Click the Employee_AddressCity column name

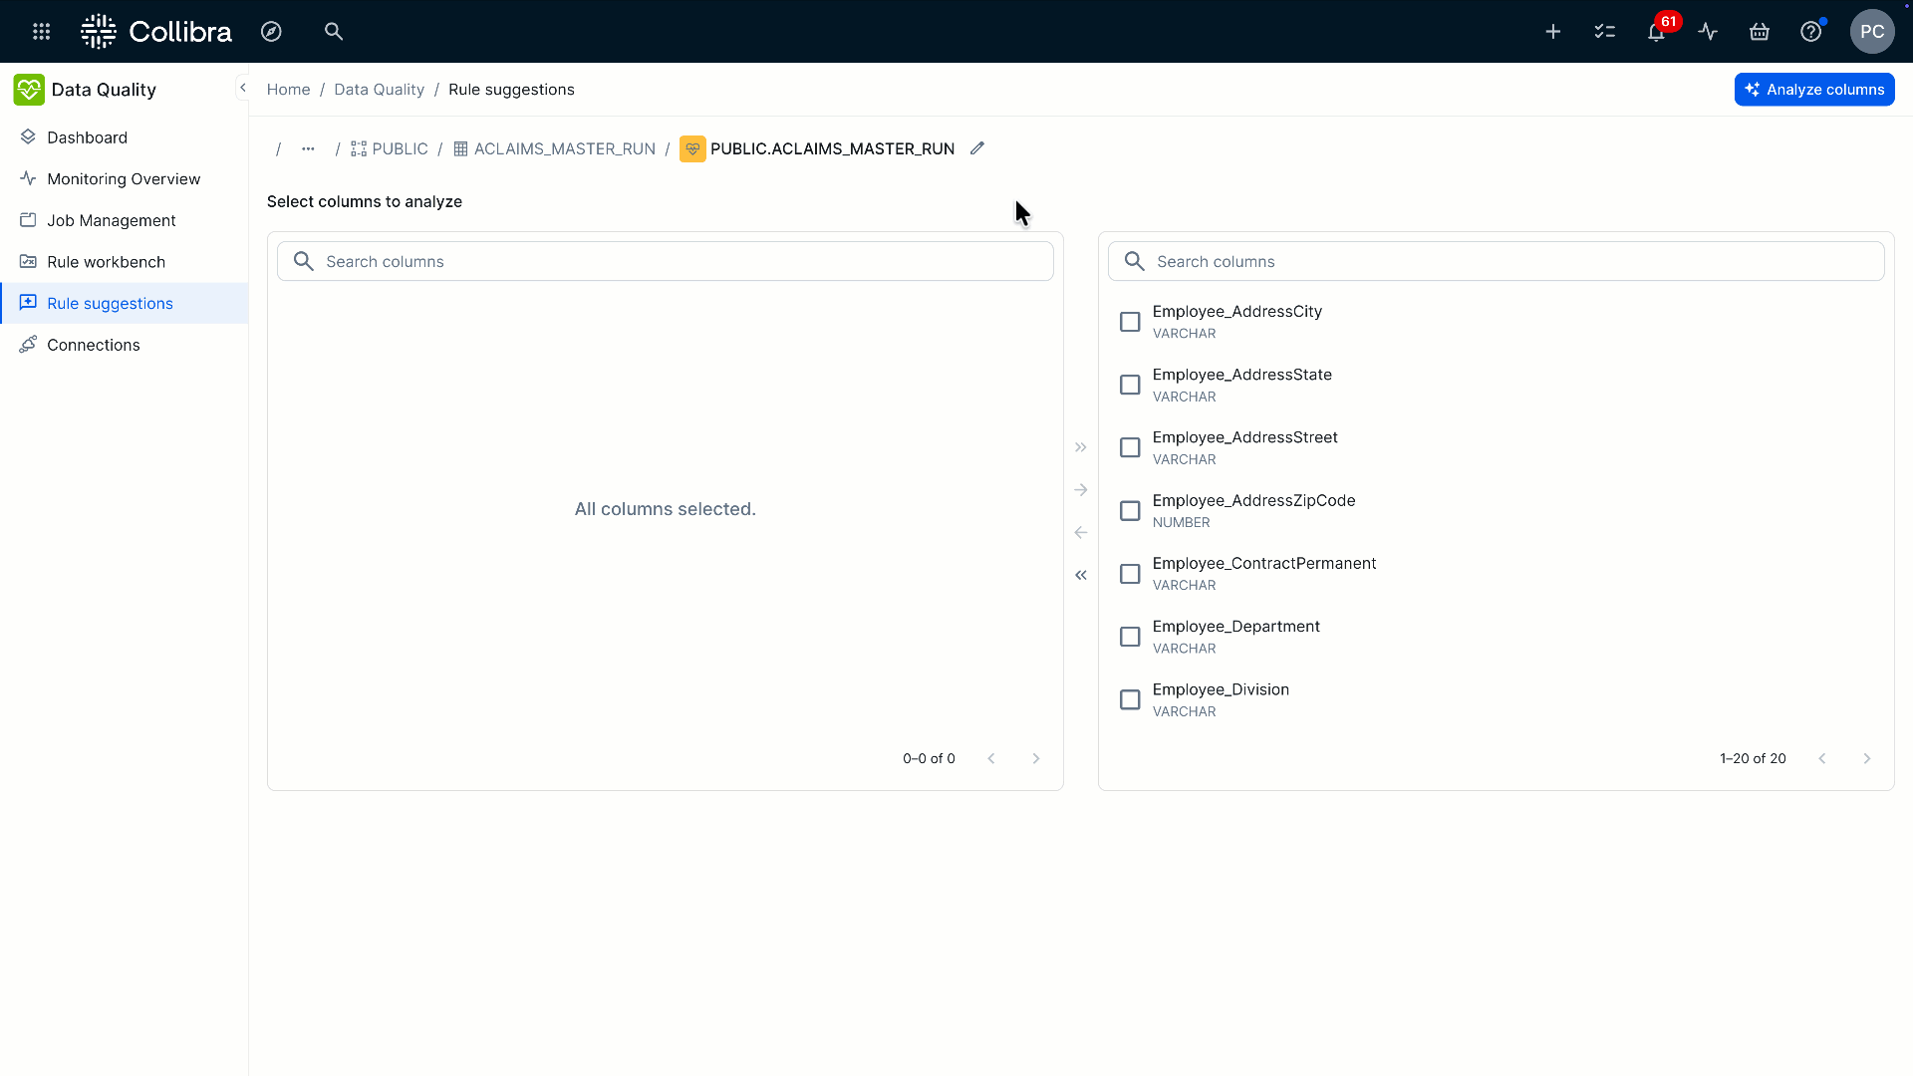(1237, 312)
